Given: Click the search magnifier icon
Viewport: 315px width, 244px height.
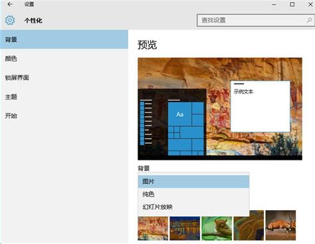Looking at the screenshot, I should click(x=310, y=20).
